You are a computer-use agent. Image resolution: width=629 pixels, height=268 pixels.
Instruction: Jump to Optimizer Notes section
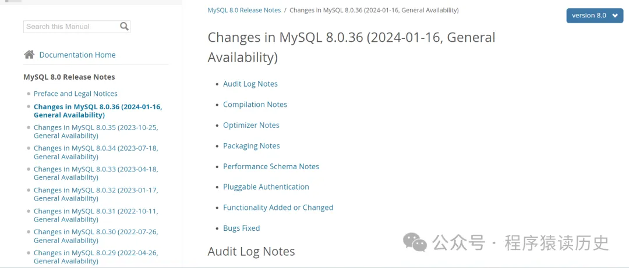pyautogui.click(x=251, y=126)
